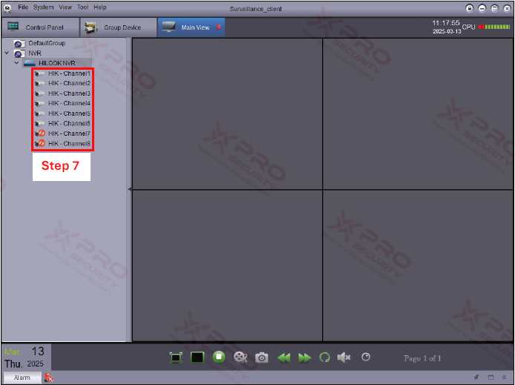Select HIK - Channel2 camera
Viewport: 515px width, 385px height.
pyautogui.click(x=69, y=83)
